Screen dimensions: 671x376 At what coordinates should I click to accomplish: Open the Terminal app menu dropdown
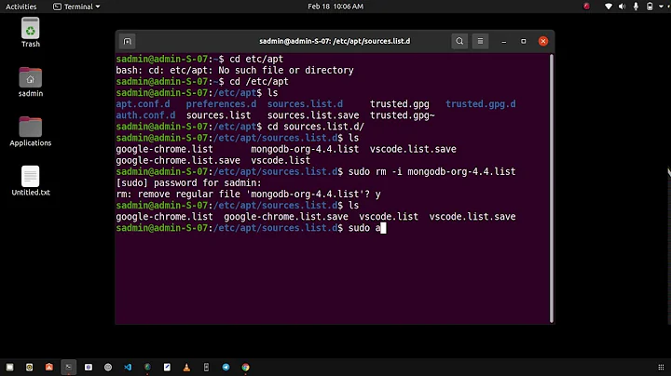click(x=76, y=7)
